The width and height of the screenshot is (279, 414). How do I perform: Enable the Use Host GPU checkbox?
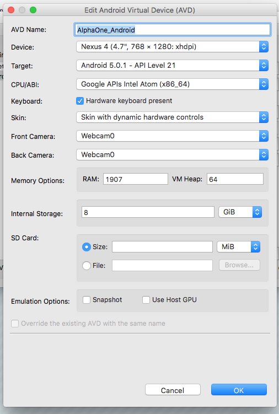146,300
